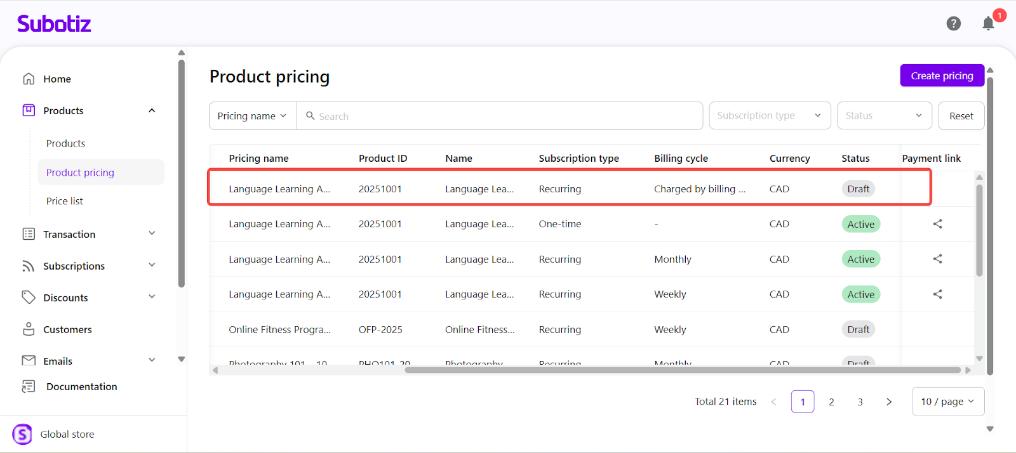Go to page 2 of results
The height and width of the screenshot is (453, 1016).
tap(831, 402)
